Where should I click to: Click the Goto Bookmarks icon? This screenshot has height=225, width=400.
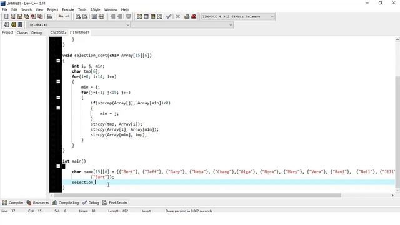(x=20, y=25)
